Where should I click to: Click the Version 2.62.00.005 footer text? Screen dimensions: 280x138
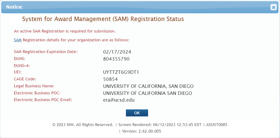(x=140, y=131)
